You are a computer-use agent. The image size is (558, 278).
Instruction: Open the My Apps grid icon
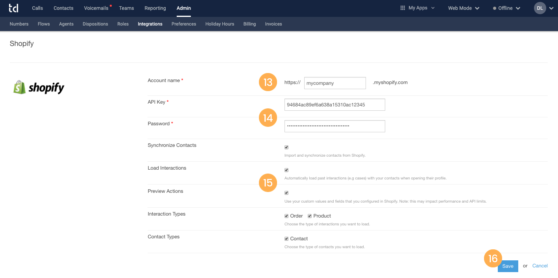coord(402,7)
